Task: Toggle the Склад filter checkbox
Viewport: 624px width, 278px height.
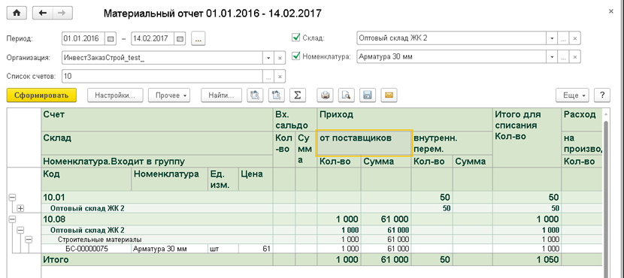Action: 295,38
